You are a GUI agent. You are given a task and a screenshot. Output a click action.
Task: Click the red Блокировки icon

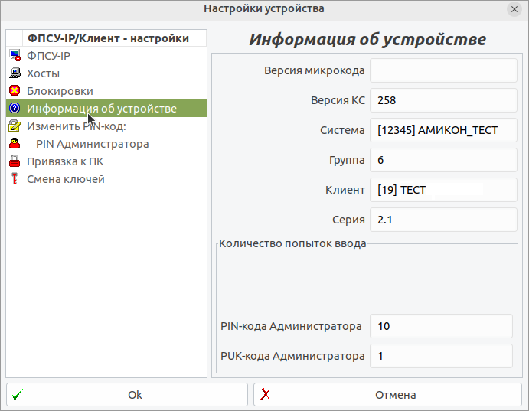tap(15, 91)
